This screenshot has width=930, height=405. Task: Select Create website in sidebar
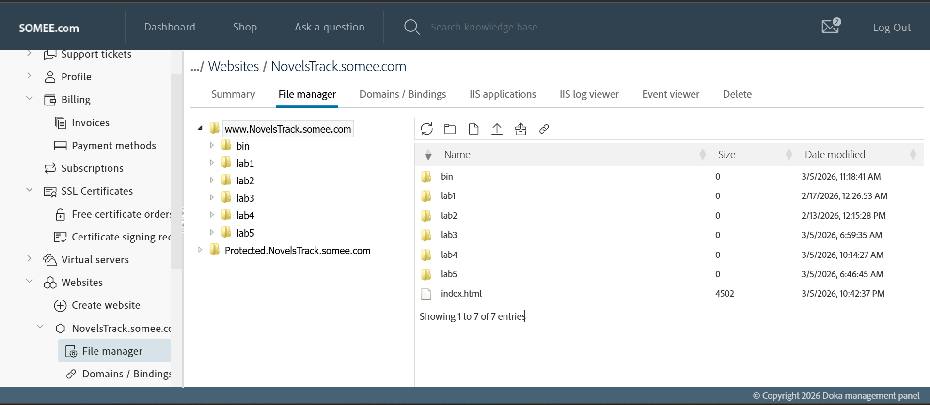(106, 305)
